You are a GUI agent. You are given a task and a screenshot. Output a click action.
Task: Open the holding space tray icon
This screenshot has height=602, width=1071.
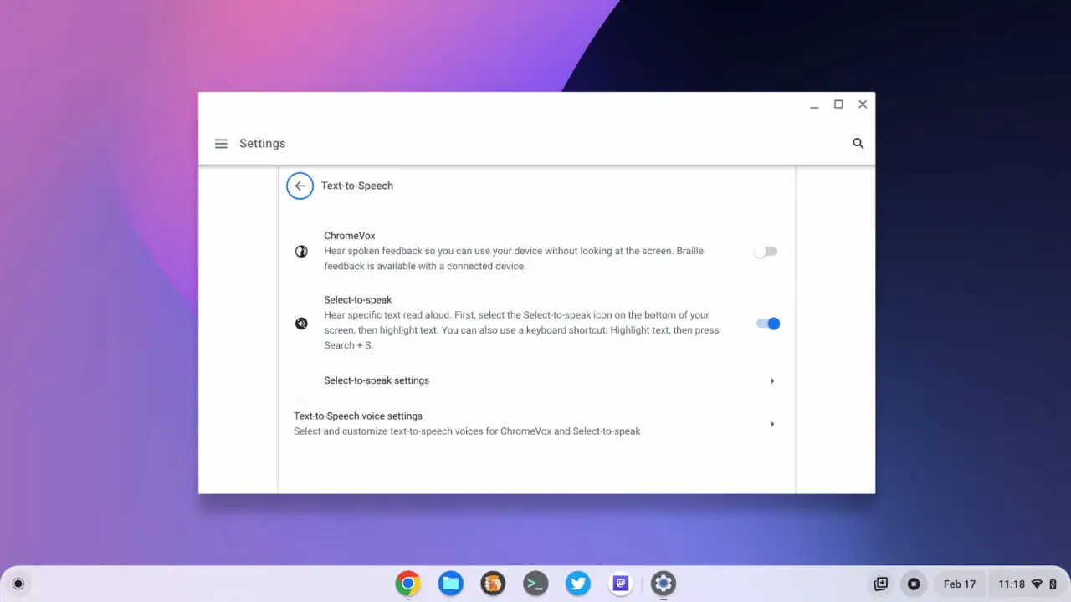[880, 584]
